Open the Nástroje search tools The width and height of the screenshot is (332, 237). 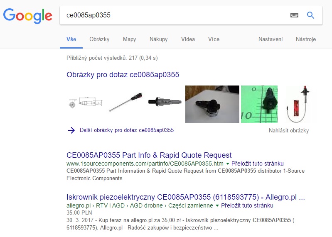pos(306,39)
